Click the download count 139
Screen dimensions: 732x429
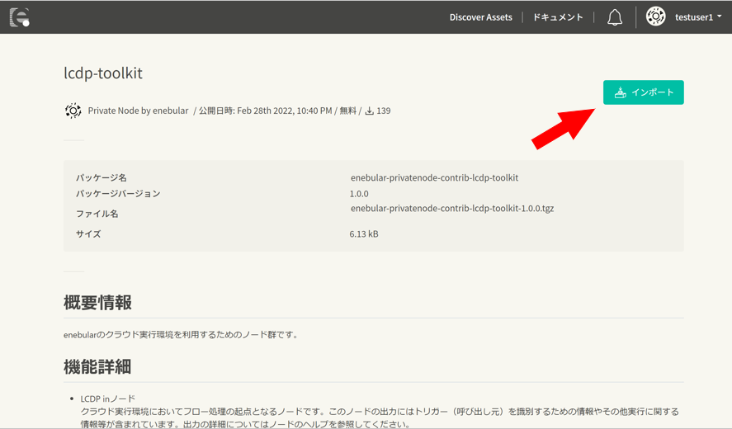click(384, 111)
